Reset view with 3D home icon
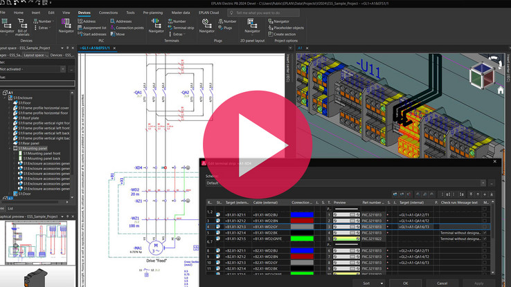This screenshot has height=287, width=511. click(501, 91)
